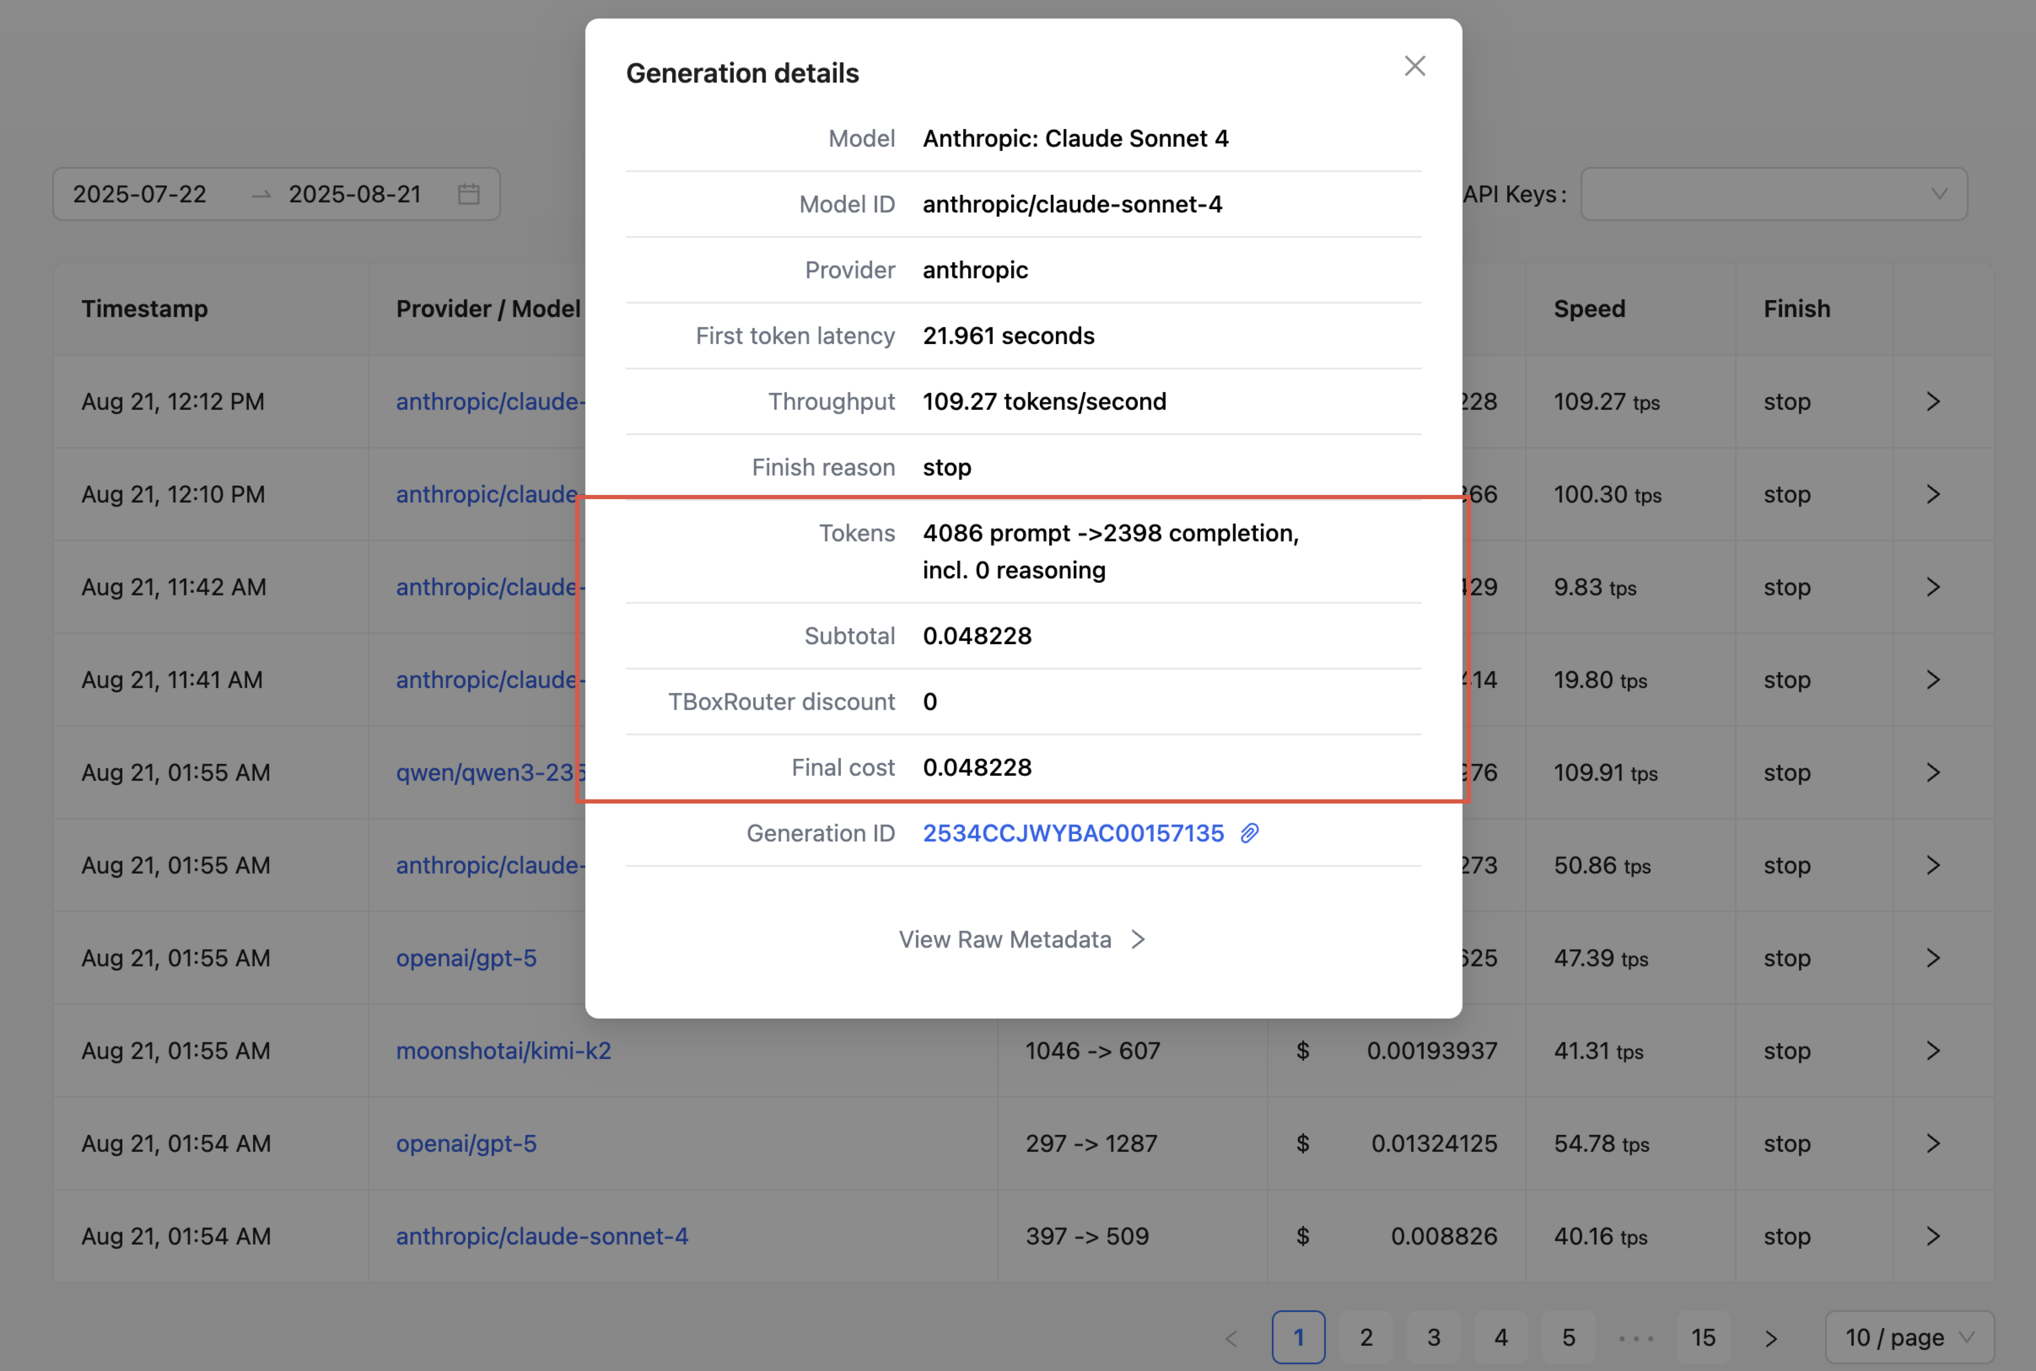Go to next page arrow
The width and height of the screenshot is (2036, 1371).
click(x=1770, y=1338)
